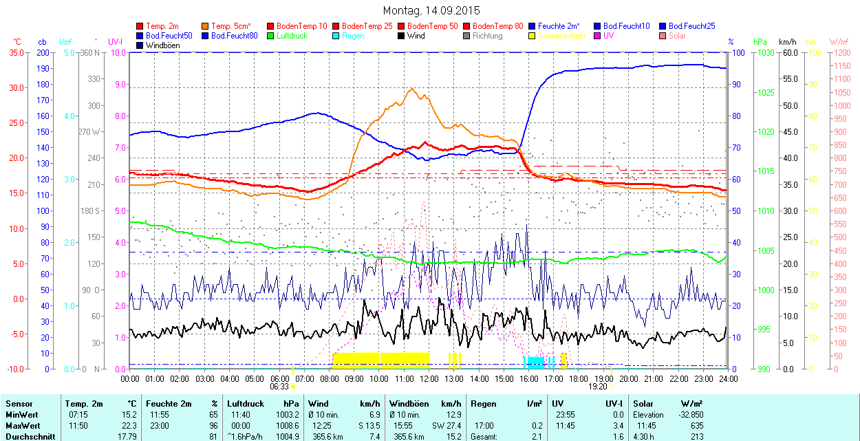This screenshot has width=860, height=441.
Task: Click the Temp. 2m legend label
Action: (x=162, y=26)
